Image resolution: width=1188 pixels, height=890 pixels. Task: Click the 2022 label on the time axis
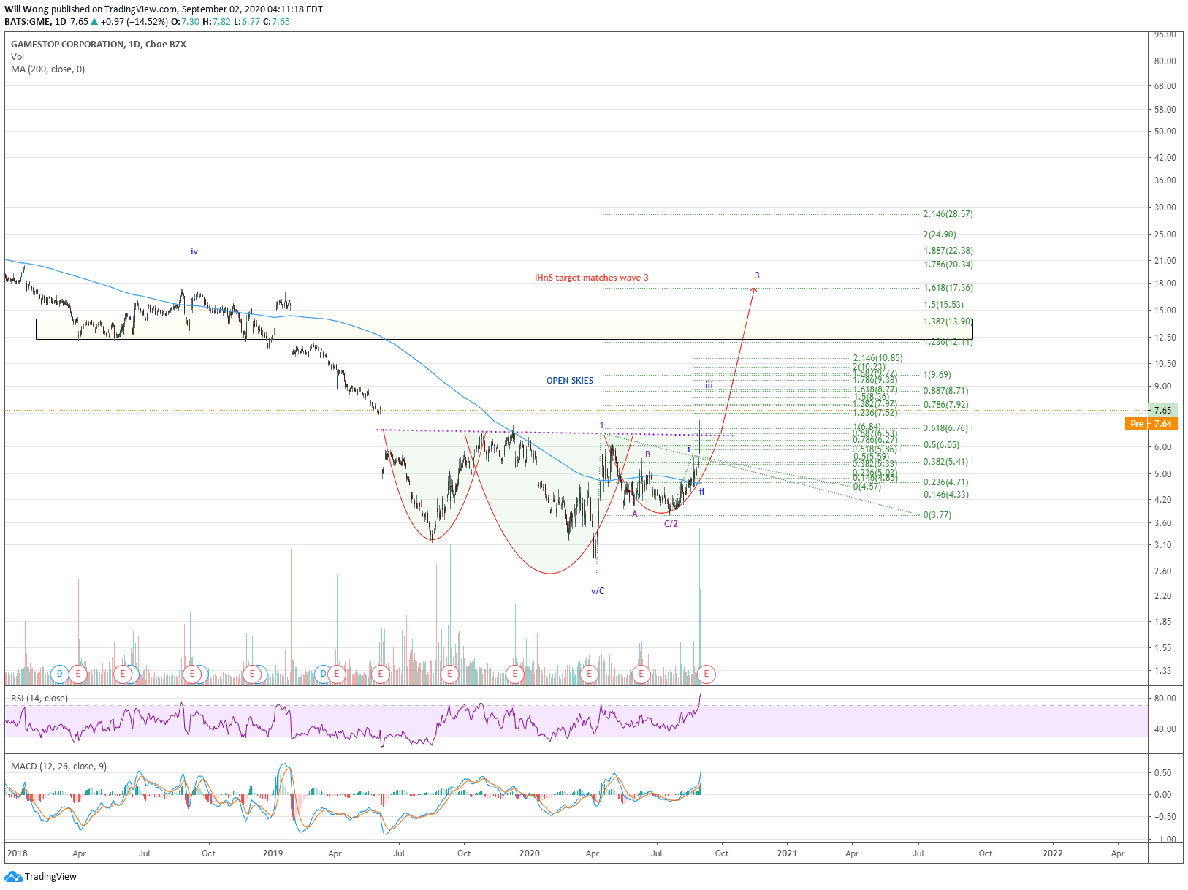pyautogui.click(x=1053, y=853)
